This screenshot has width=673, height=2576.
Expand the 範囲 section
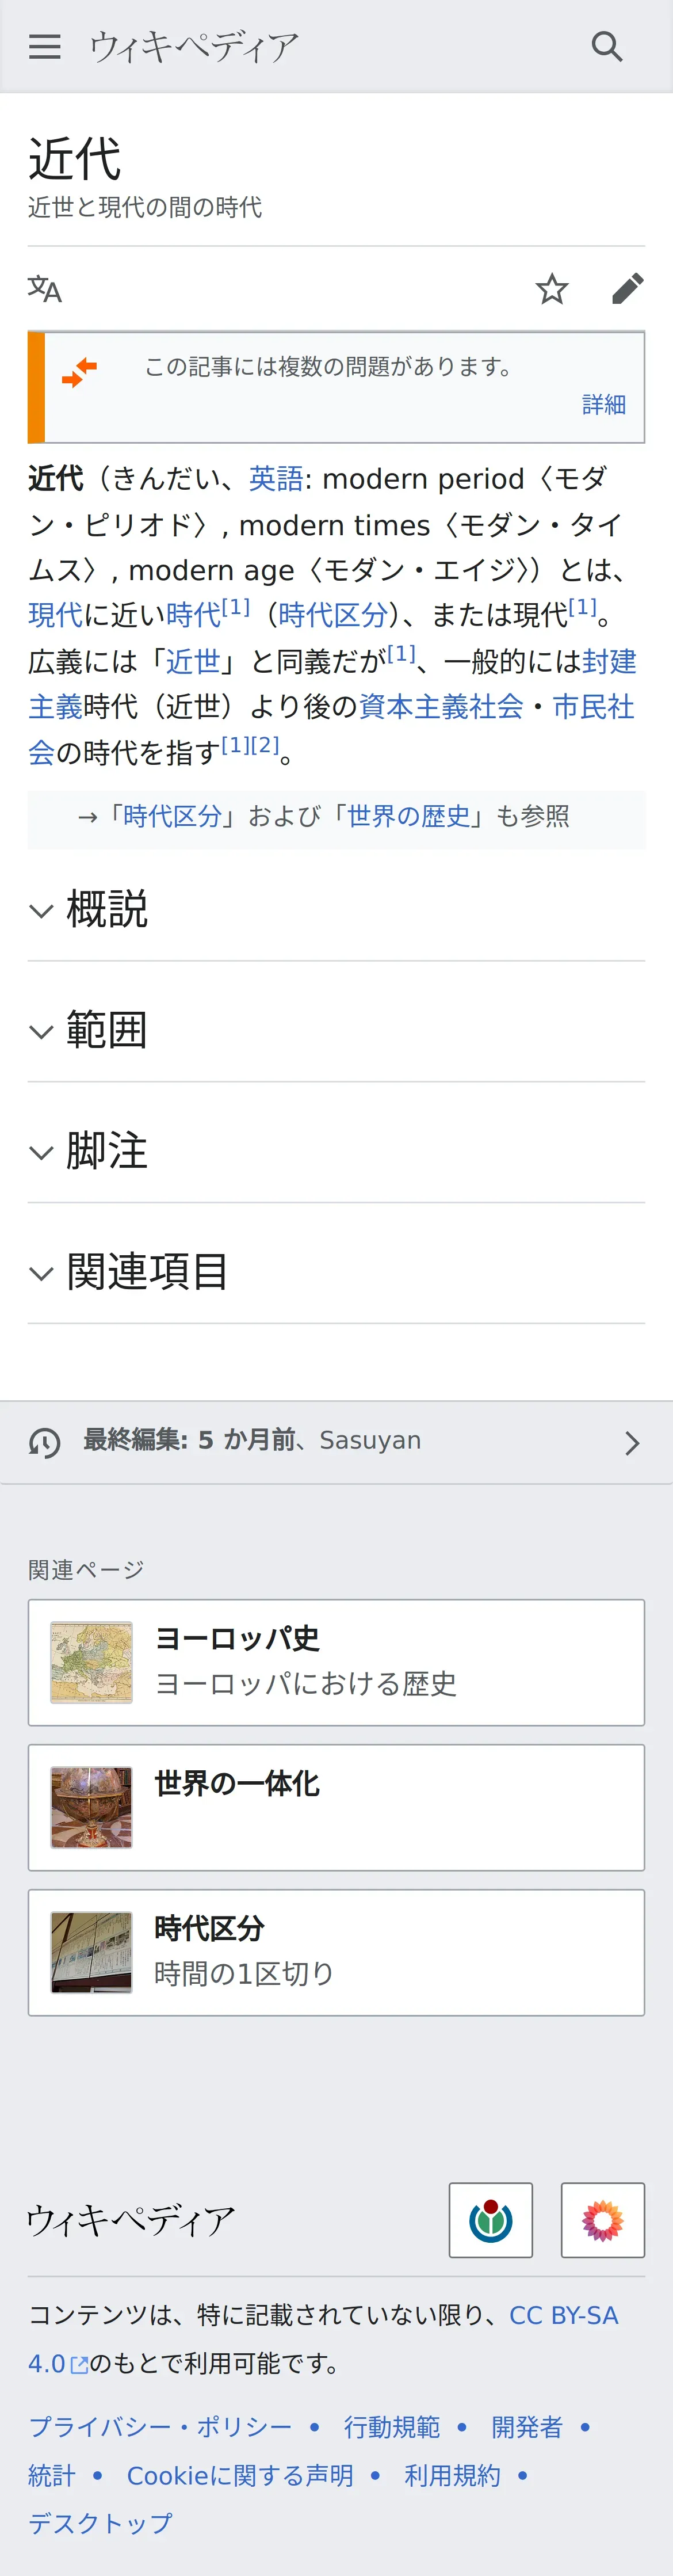point(107,1030)
